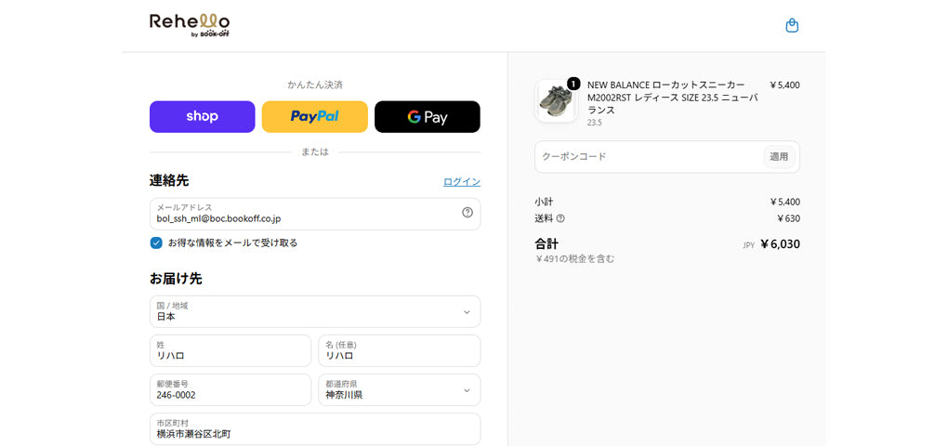Click the 名 (任意) first name field
This screenshot has height=446, width=948.
point(400,350)
